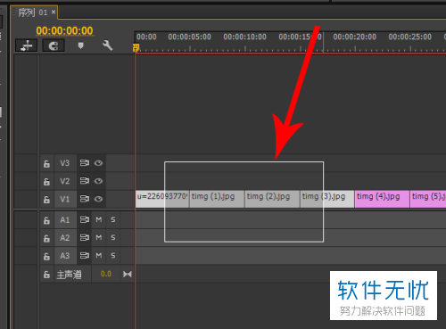Click the master track output icon
446x329 pixels.
(x=128, y=274)
